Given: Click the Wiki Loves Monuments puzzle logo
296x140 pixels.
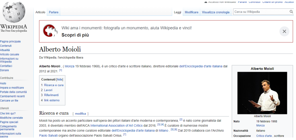Looking at the screenshot, I should pyautogui.click(x=50, y=30).
